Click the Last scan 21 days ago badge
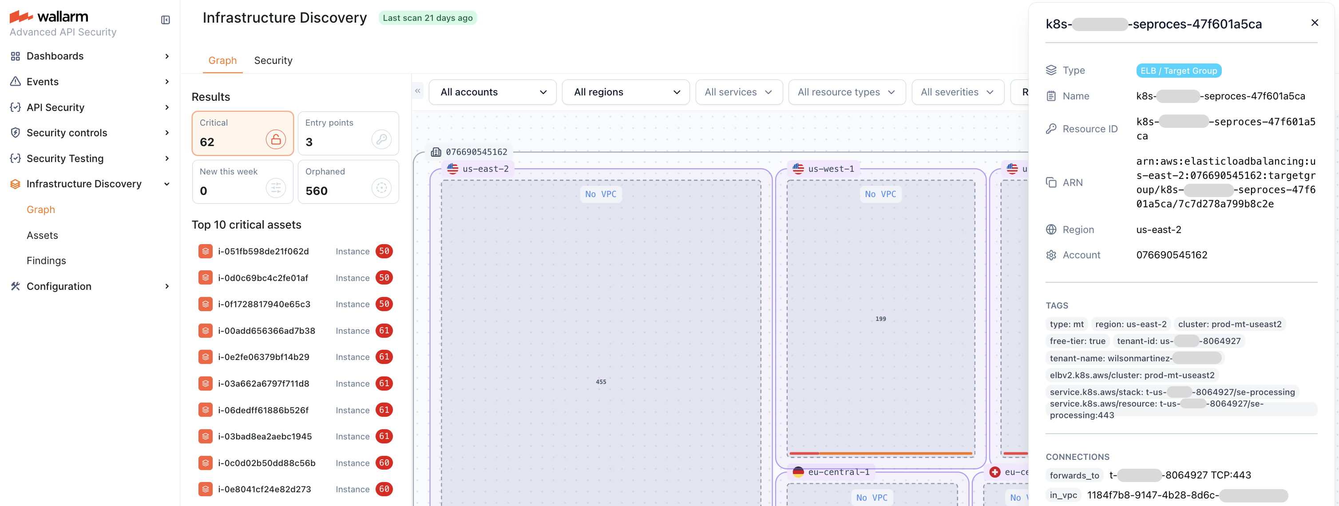Image resolution: width=1339 pixels, height=506 pixels. 427,18
